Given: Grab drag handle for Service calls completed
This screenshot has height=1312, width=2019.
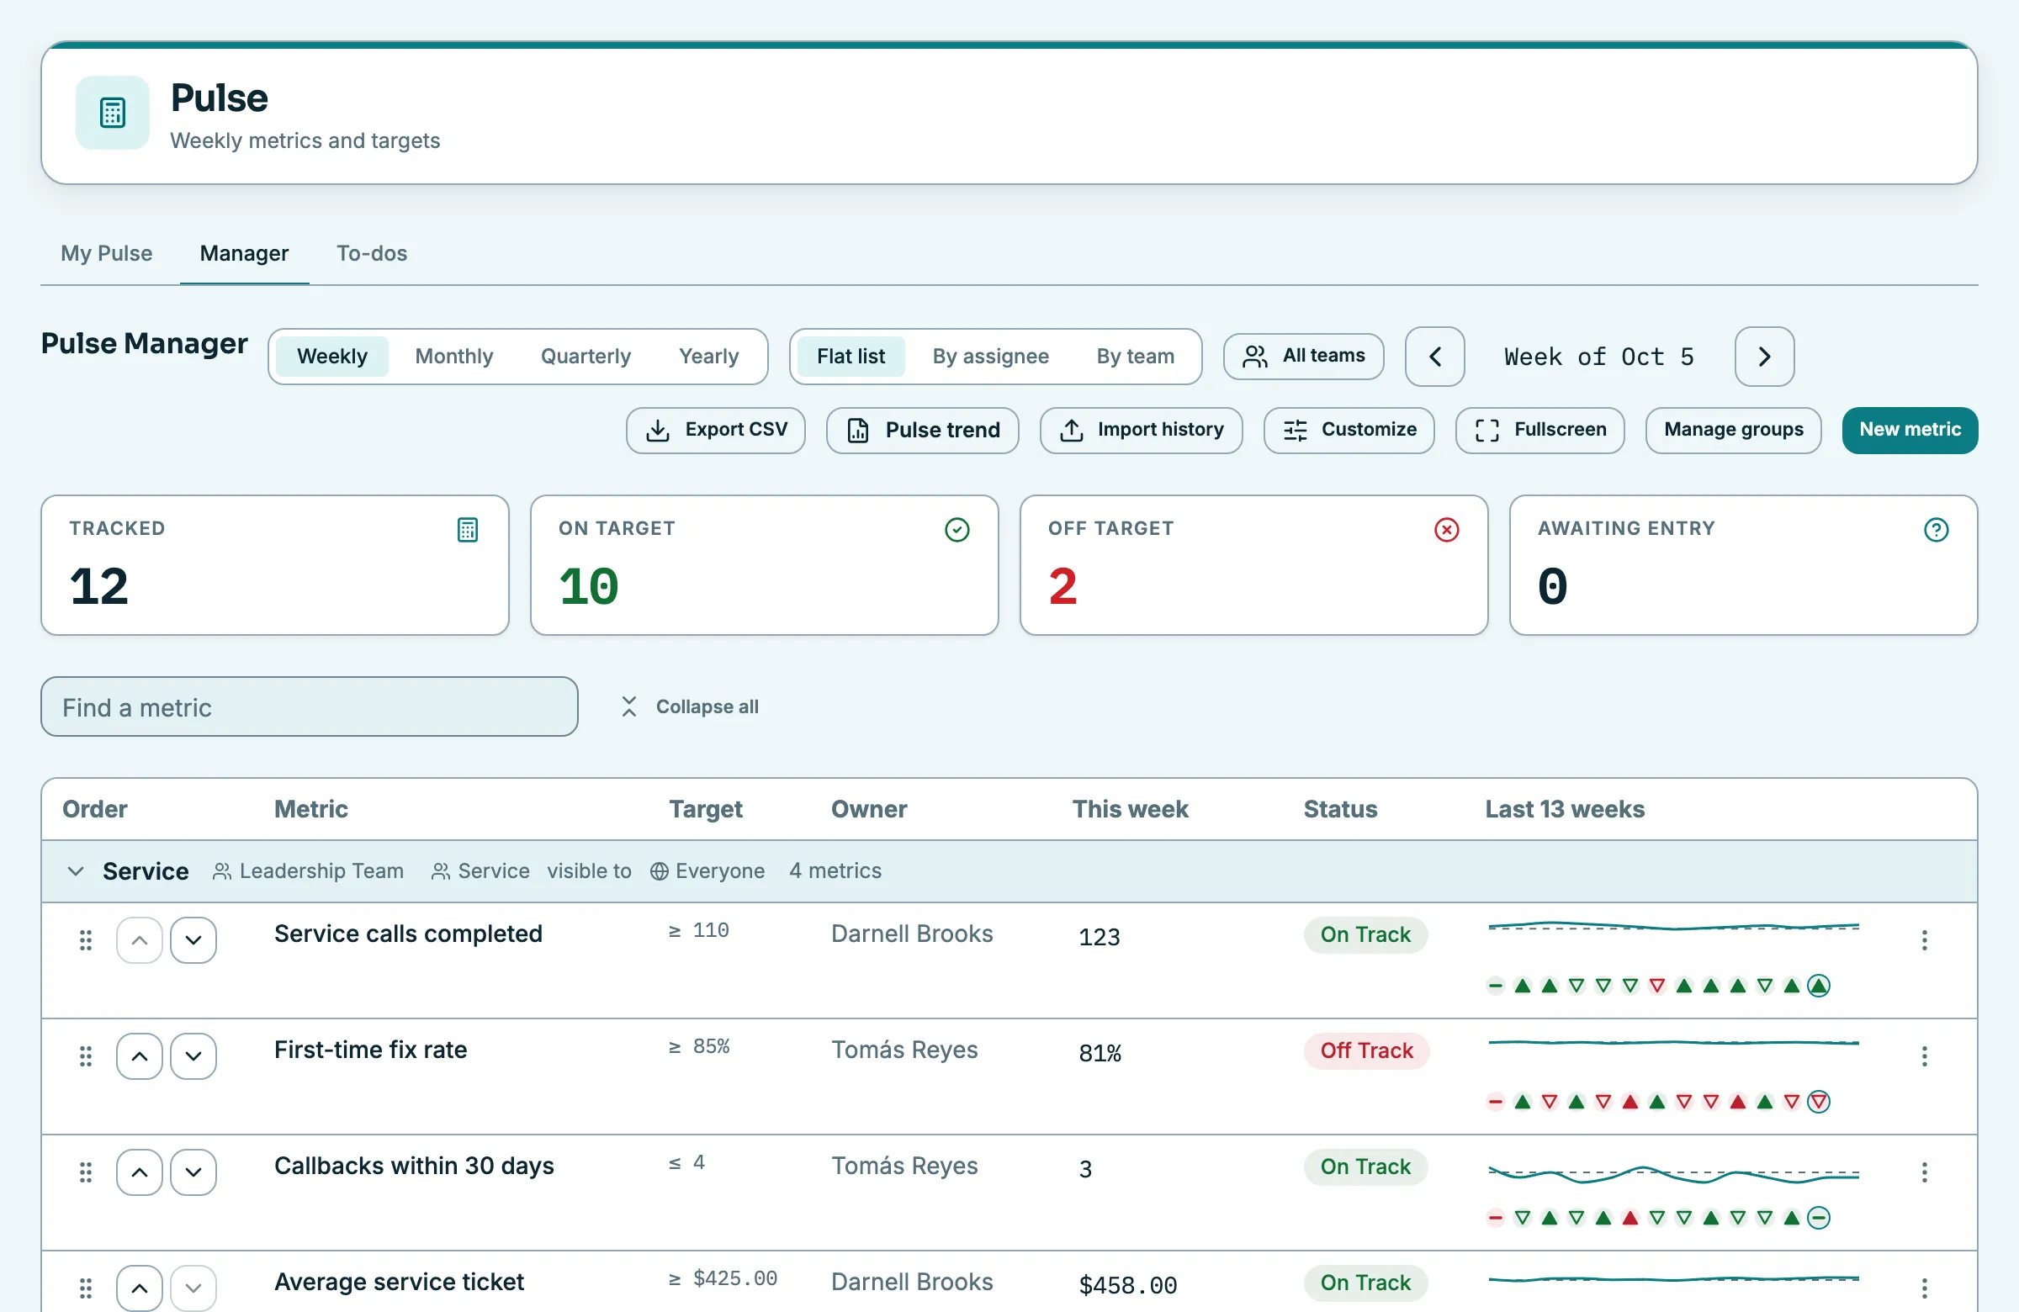Looking at the screenshot, I should 86,939.
